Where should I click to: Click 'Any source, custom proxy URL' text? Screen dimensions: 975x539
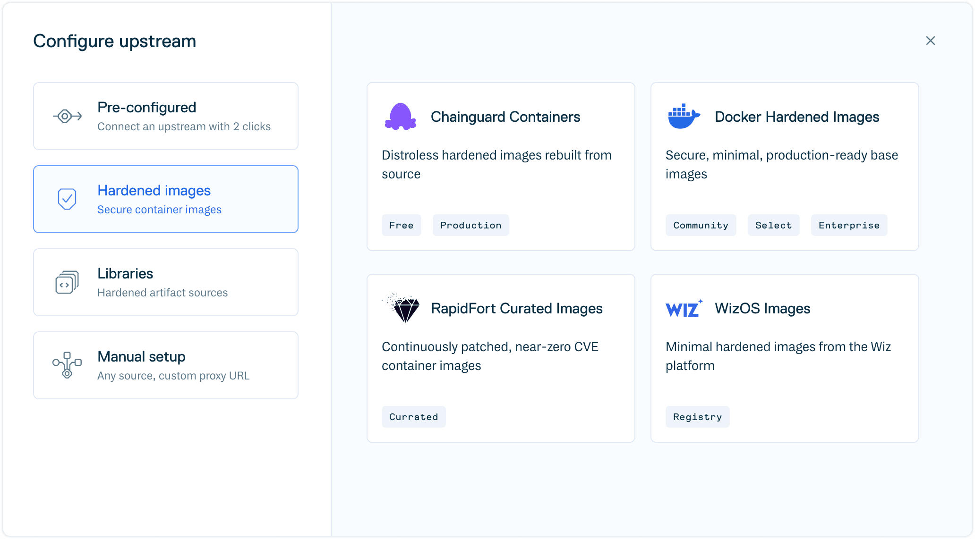pyautogui.click(x=173, y=376)
